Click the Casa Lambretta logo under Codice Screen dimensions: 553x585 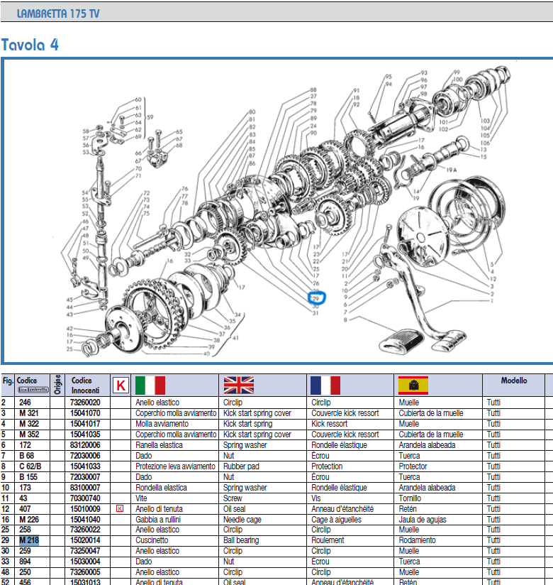(33, 390)
